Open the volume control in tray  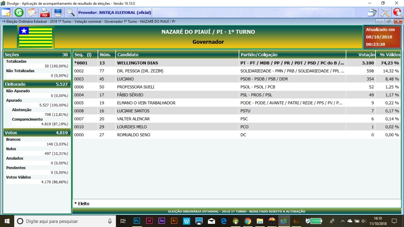364,221
